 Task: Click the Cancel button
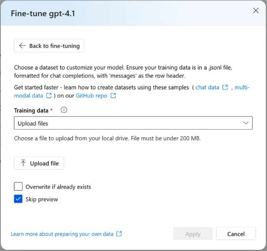tap(236, 234)
